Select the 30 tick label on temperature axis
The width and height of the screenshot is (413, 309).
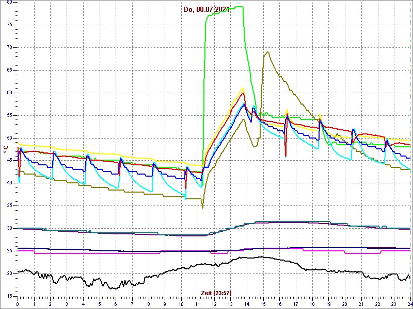coord(9,228)
